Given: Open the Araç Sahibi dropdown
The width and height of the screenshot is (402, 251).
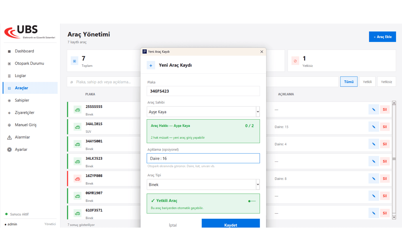Looking at the screenshot, I should [x=203, y=112].
